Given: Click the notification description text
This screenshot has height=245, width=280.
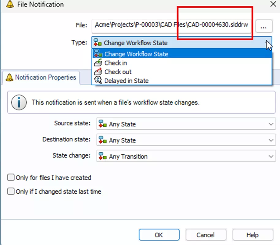Looking at the screenshot, I should tap(115, 102).
